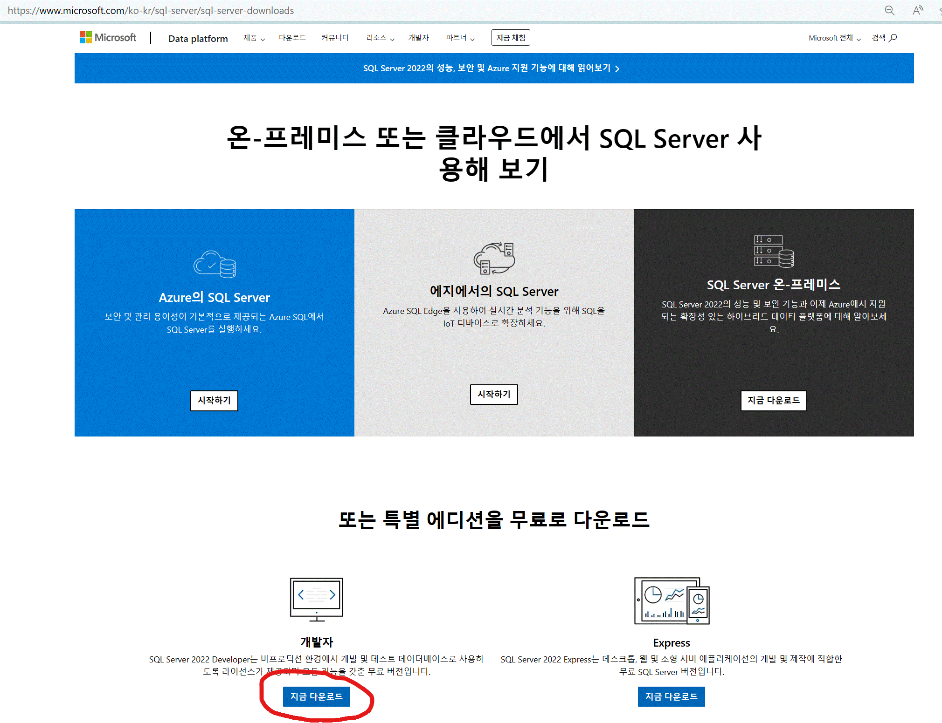Screen dimensions: 942x723
Task: Open the 개발자 nav menu item
Action: click(x=418, y=38)
